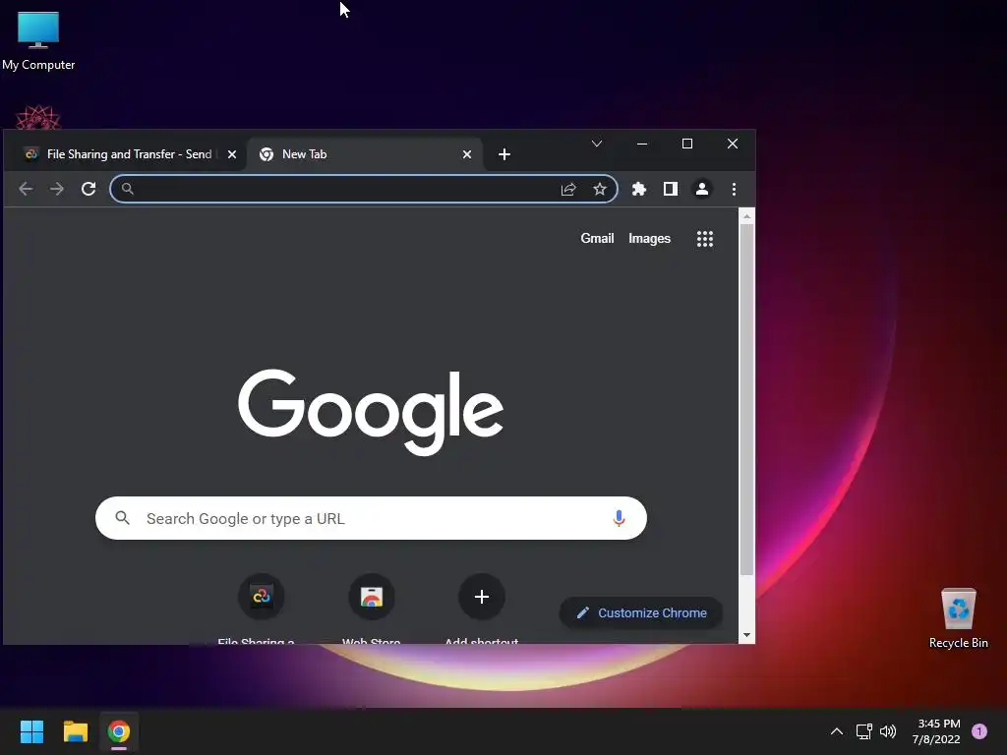Select the New Tab tab

[x=364, y=154]
